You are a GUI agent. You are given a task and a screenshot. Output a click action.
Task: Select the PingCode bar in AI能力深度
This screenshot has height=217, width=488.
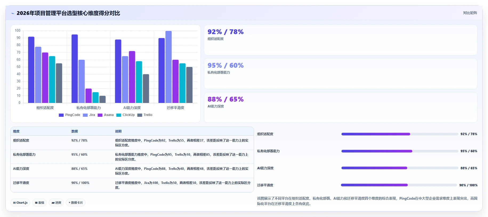118,71
